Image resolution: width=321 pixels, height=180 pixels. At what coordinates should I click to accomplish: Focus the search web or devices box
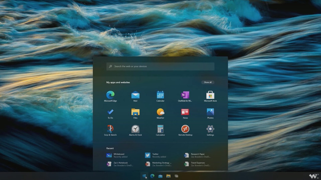[x=160, y=66]
